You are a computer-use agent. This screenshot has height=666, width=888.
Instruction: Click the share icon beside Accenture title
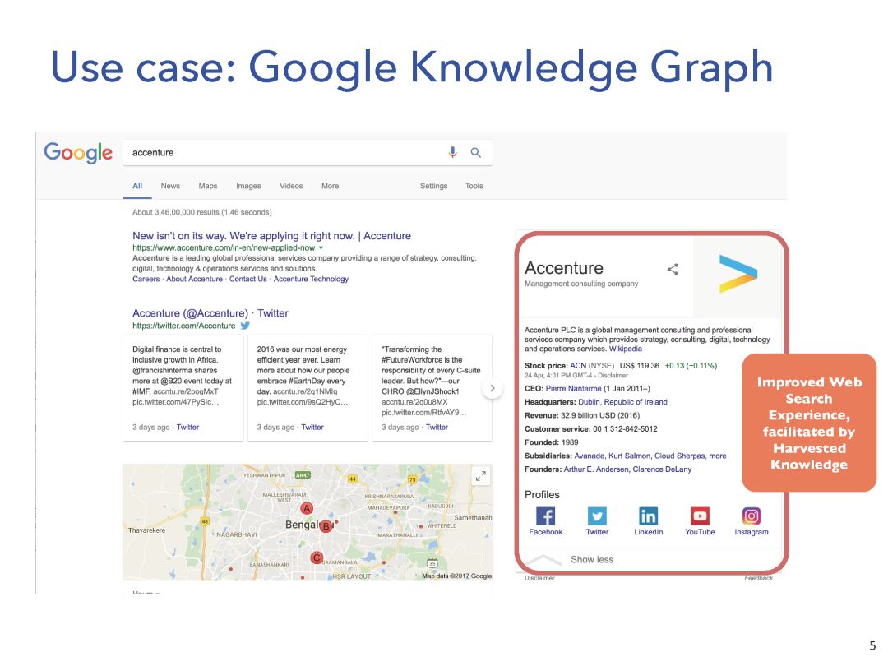tap(673, 269)
